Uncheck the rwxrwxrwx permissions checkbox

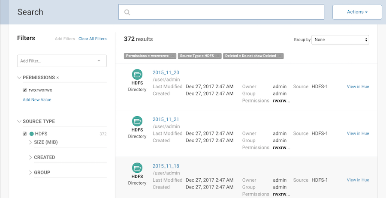pos(25,90)
